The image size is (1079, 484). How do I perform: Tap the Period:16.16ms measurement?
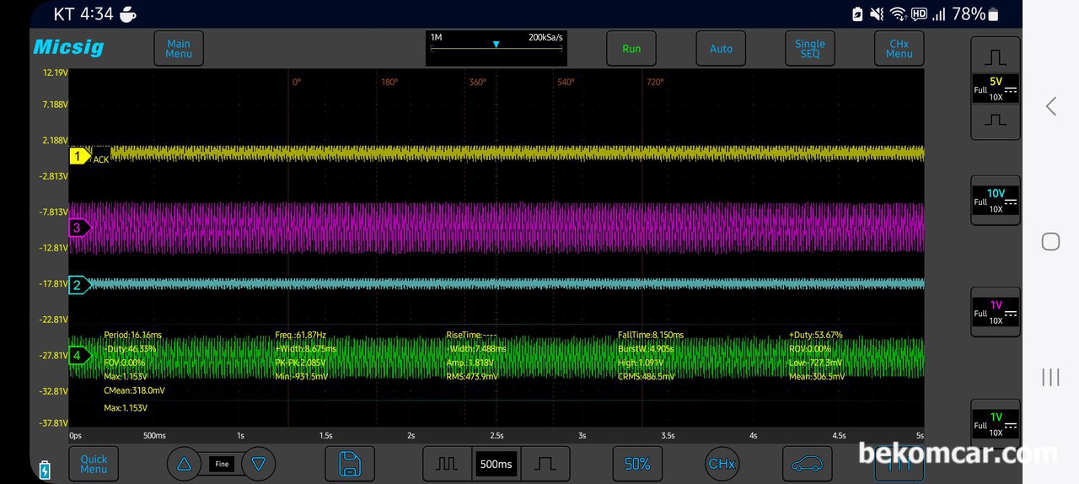[132, 335]
